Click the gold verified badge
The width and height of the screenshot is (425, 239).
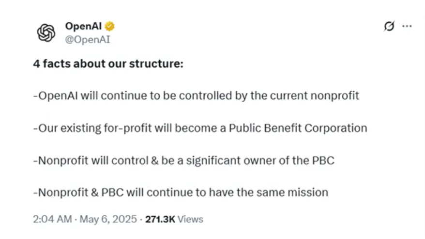click(x=110, y=26)
